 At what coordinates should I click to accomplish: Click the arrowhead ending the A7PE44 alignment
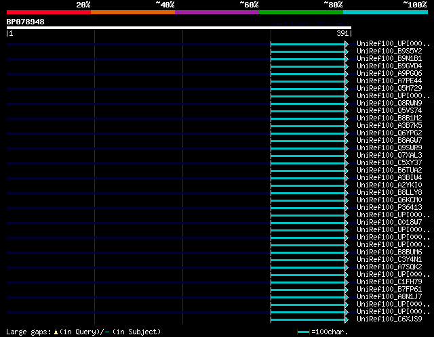tap(347, 81)
